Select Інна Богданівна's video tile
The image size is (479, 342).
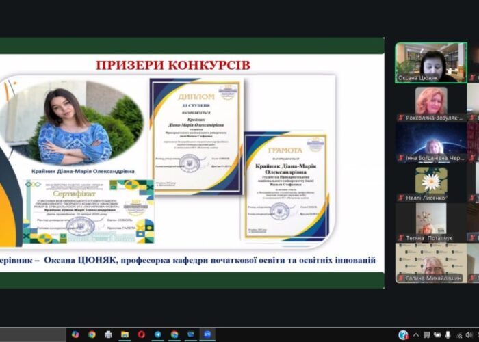430,143
